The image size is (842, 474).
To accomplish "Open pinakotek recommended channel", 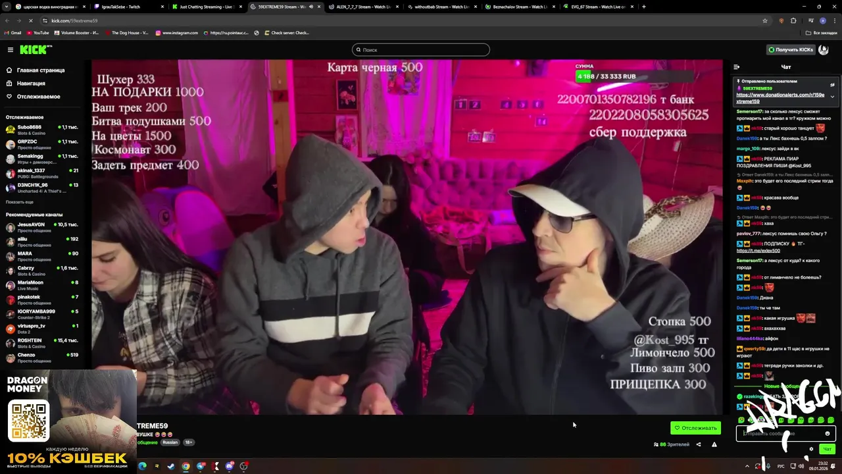I will pos(42,300).
